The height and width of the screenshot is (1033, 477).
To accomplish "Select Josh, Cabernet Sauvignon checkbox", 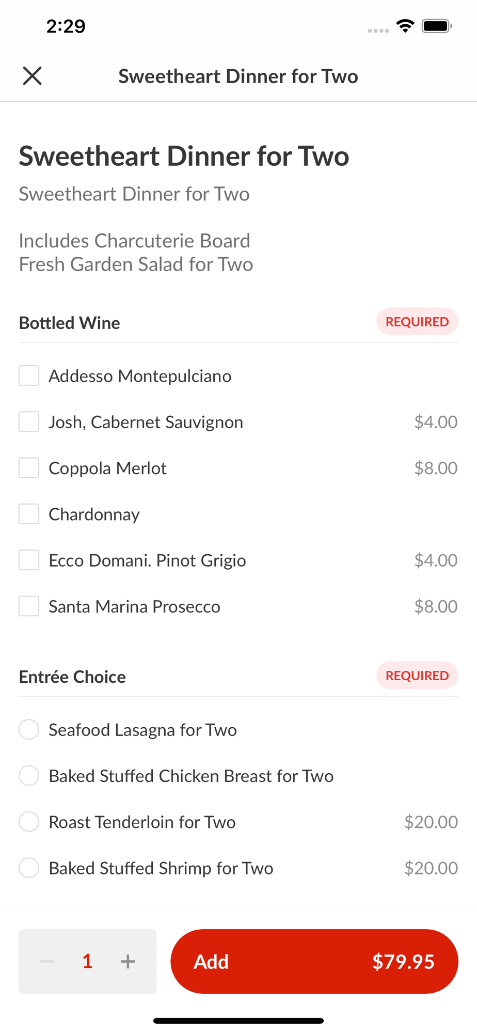I will (x=29, y=421).
